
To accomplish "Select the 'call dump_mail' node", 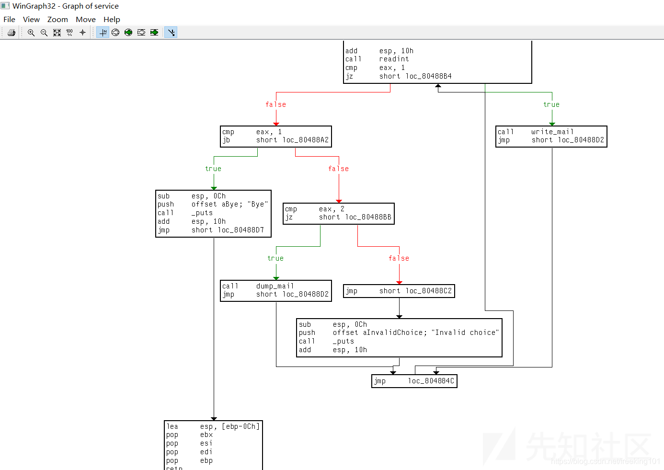I will click(276, 290).
